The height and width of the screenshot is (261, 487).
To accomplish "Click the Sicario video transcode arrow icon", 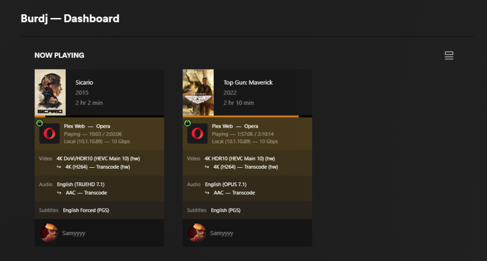I will coord(59,167).
